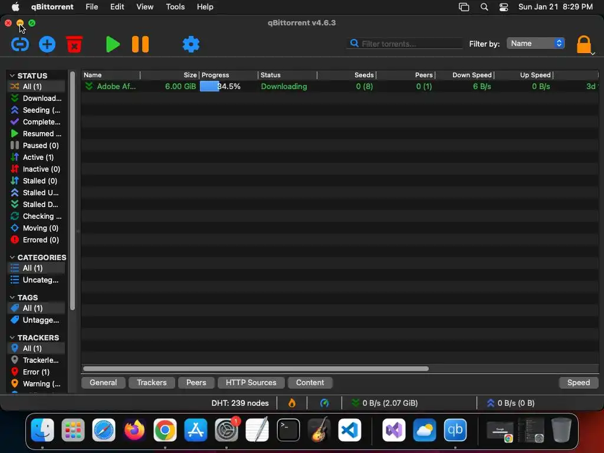Sort by the Progress column header

pyautogui.click(x=228, y=75)
